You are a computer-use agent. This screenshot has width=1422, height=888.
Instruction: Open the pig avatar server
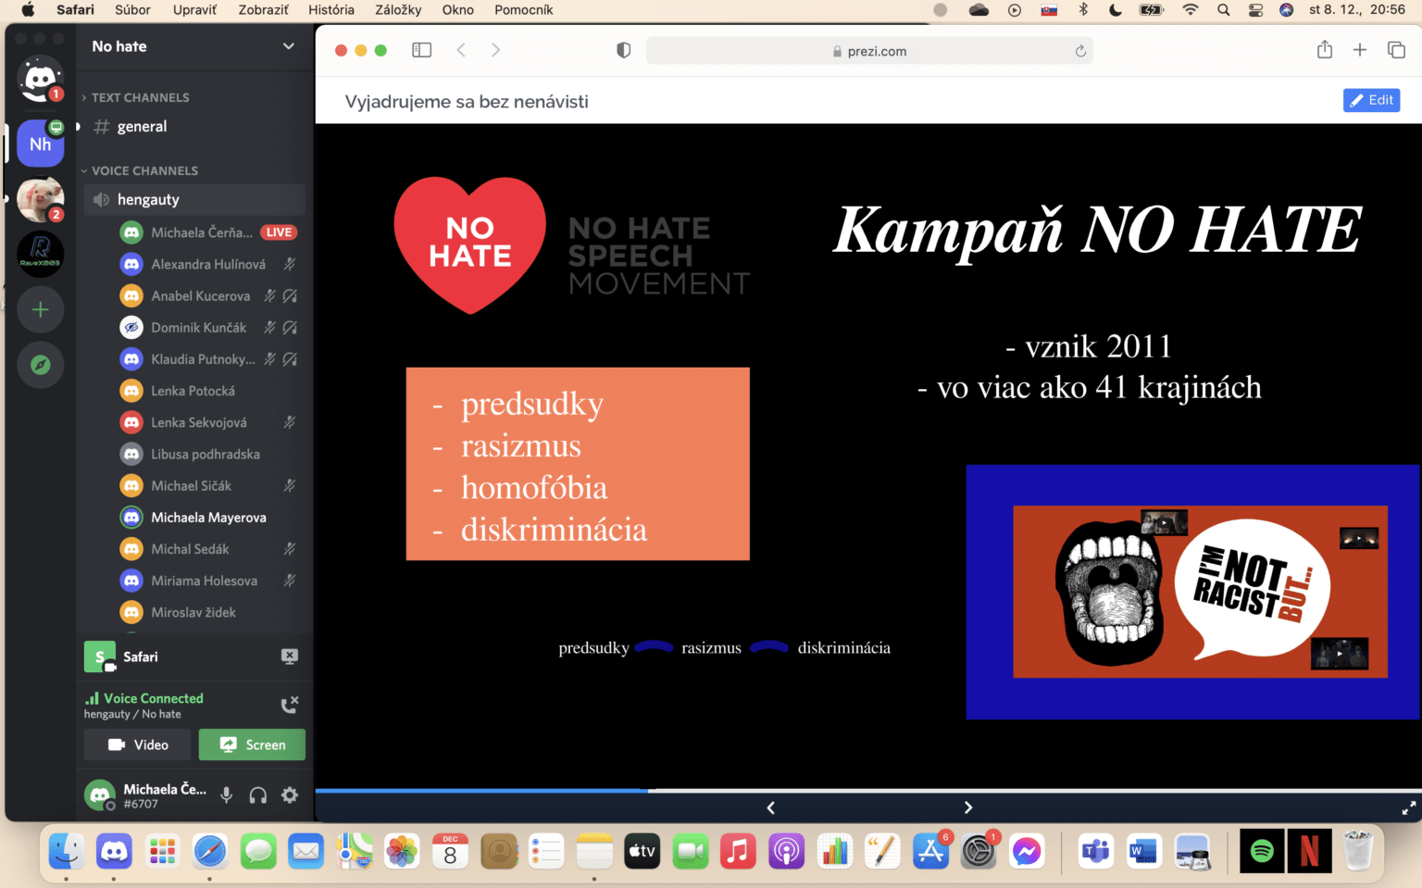[40, 199]
